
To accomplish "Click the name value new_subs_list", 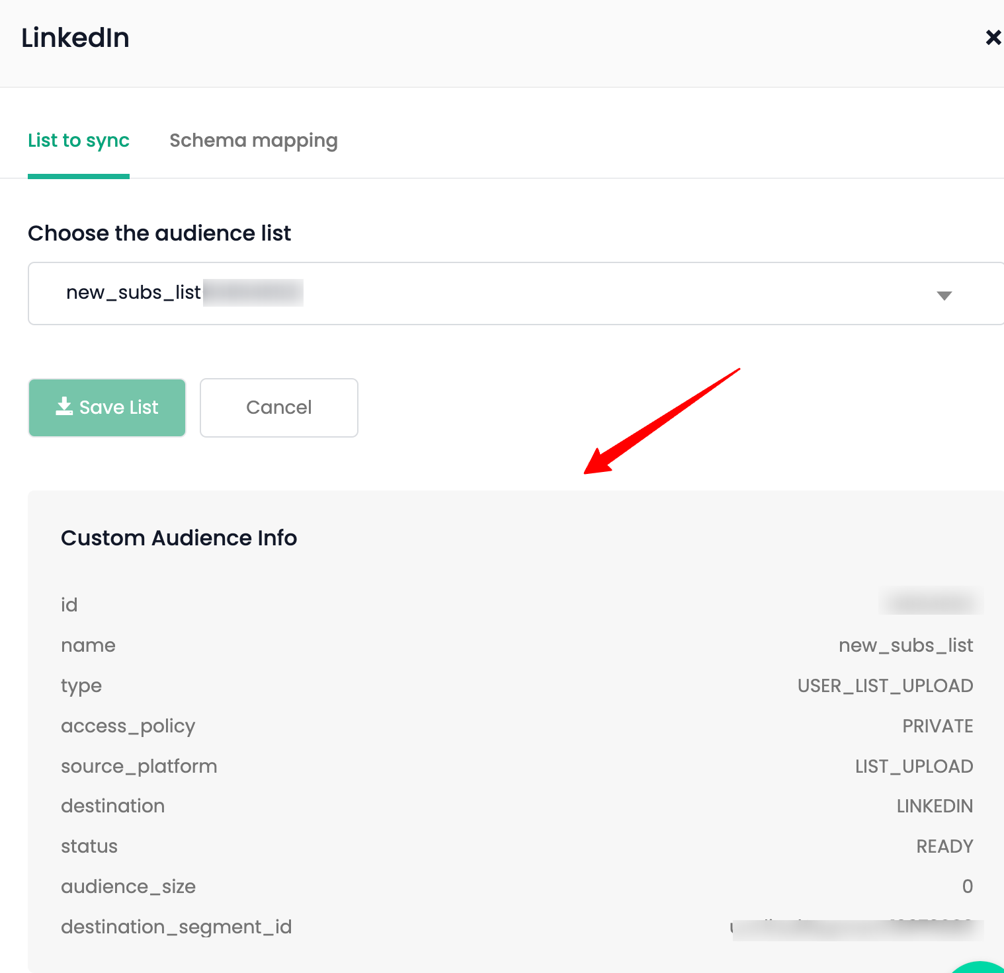I will (x=905, y=645).
